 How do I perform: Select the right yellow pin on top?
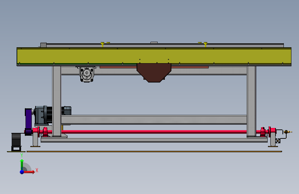tap(206, 45)
